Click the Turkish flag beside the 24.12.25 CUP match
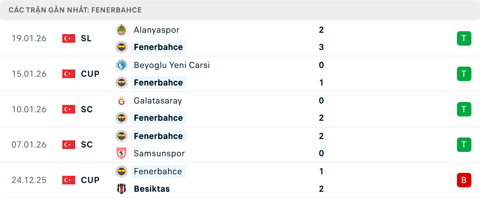The image size is (480, 198). click(68, 180)
